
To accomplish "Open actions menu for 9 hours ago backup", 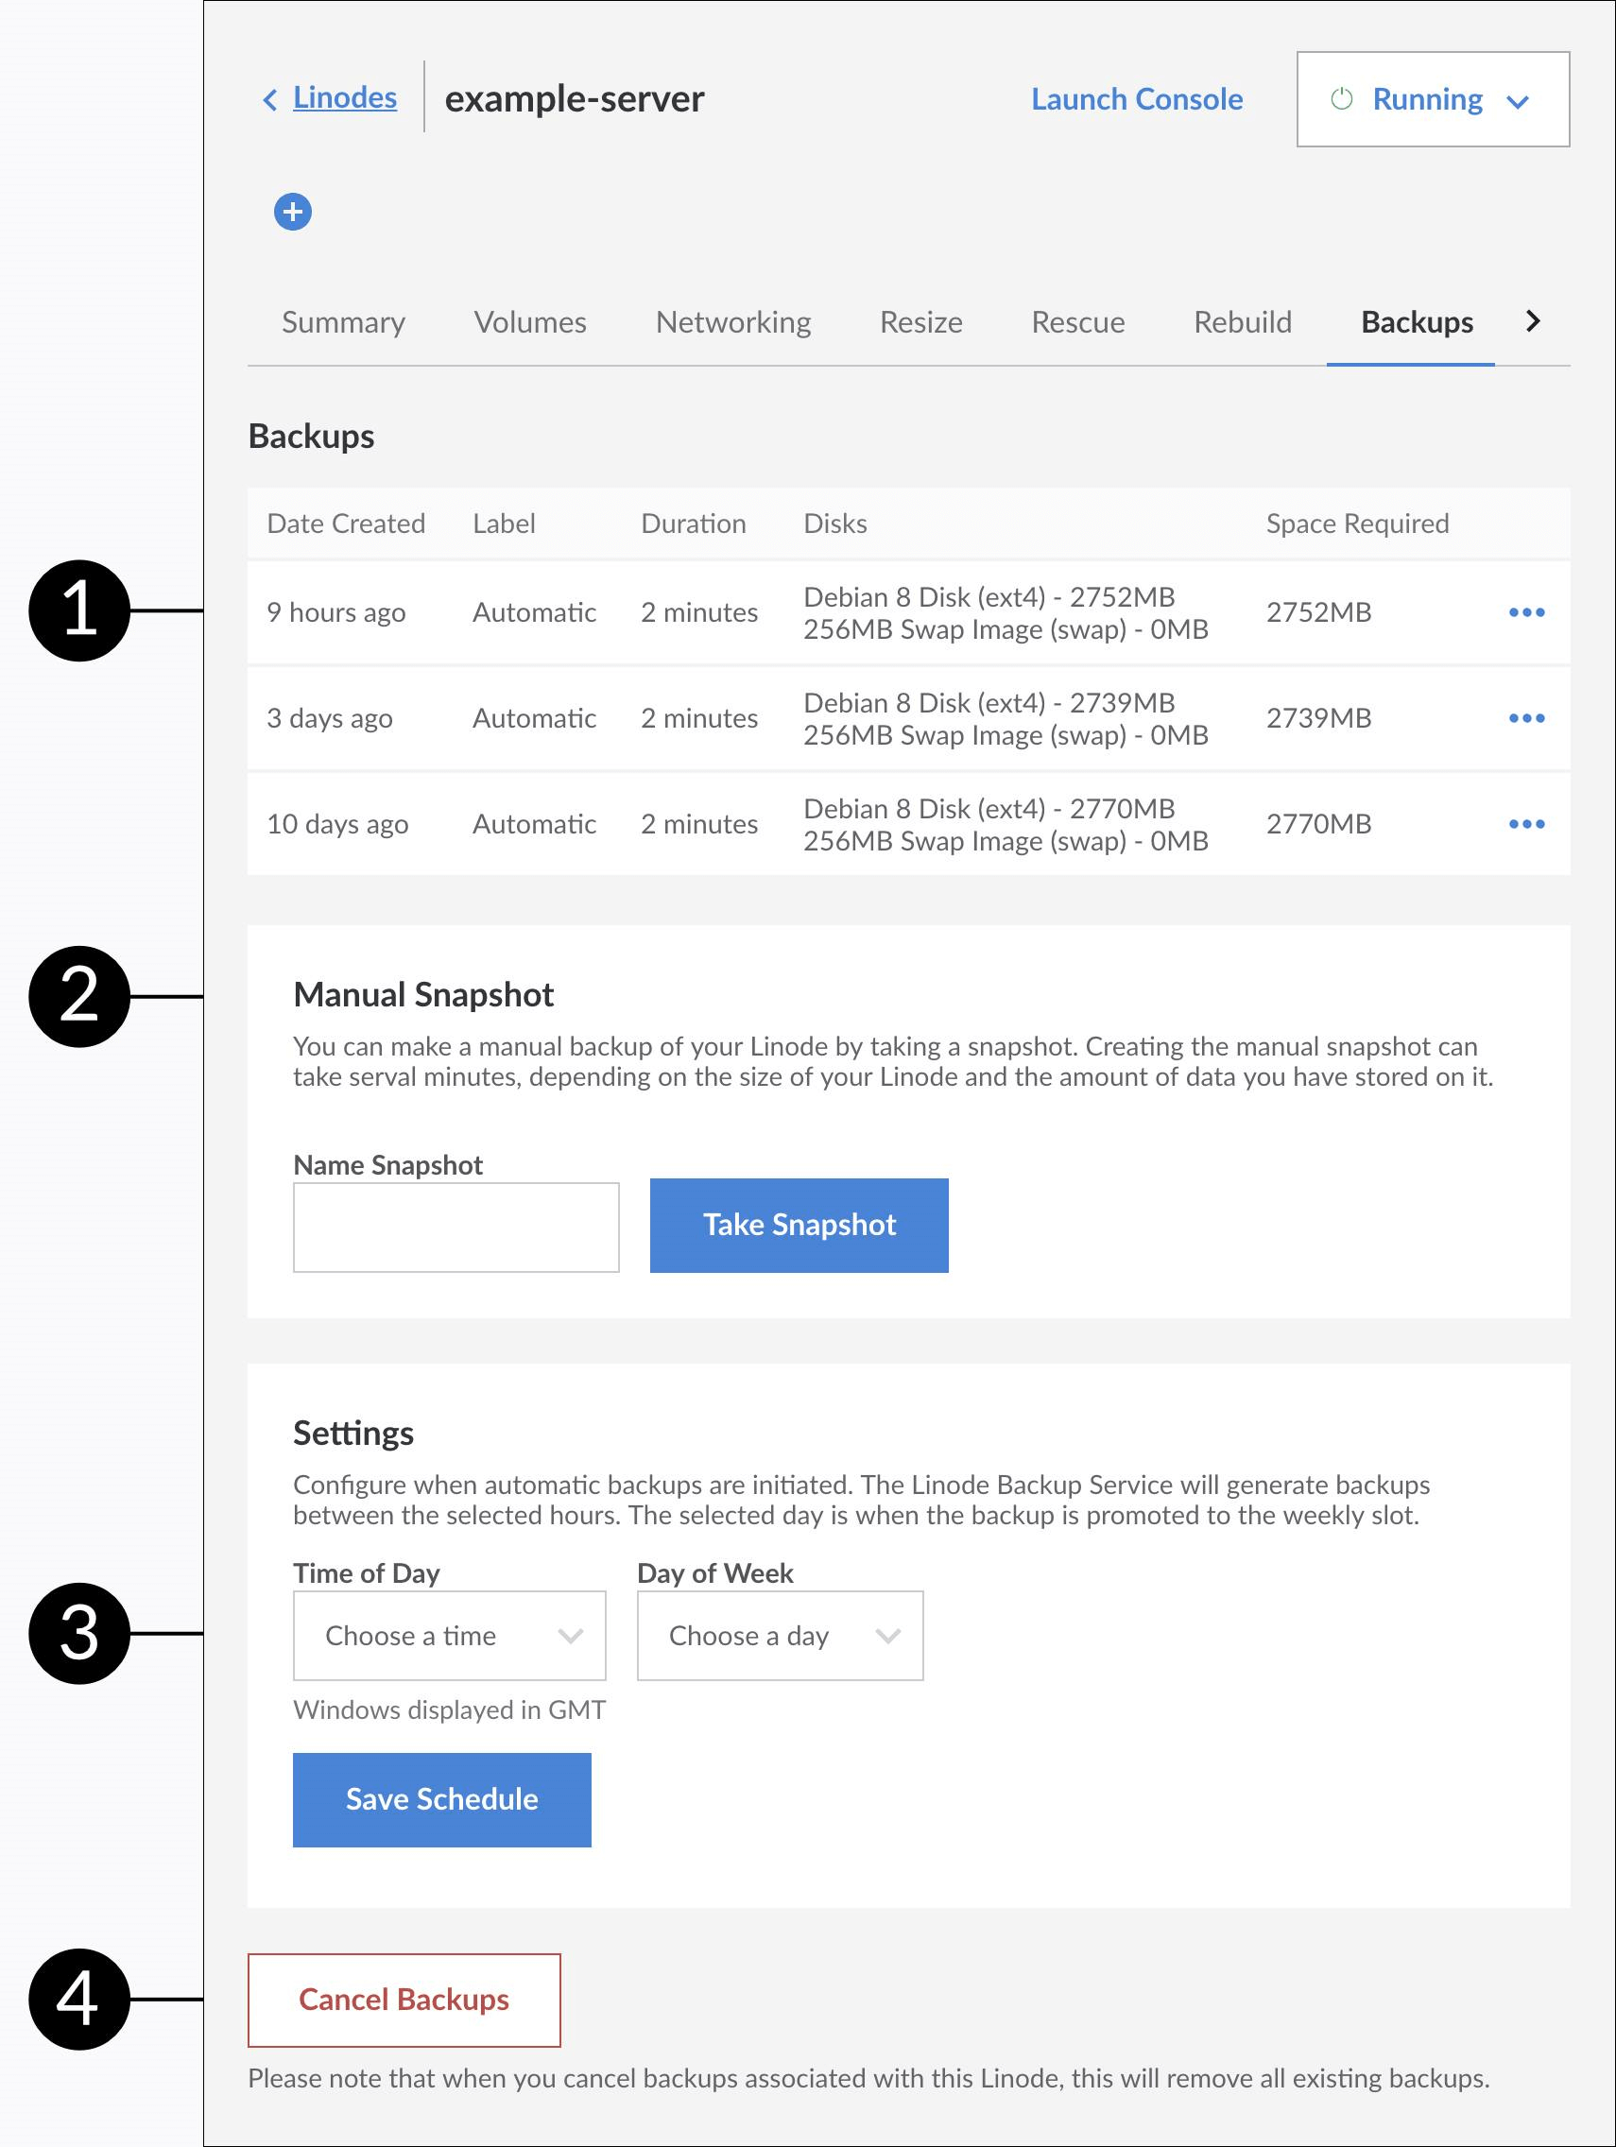I will click(x=1525, y=612).
